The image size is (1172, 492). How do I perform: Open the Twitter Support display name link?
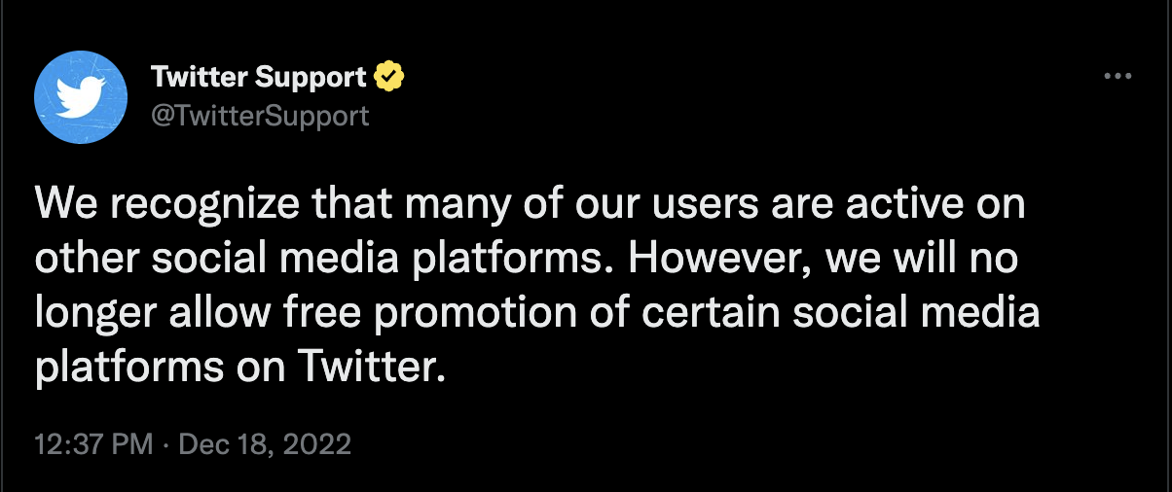259,76
